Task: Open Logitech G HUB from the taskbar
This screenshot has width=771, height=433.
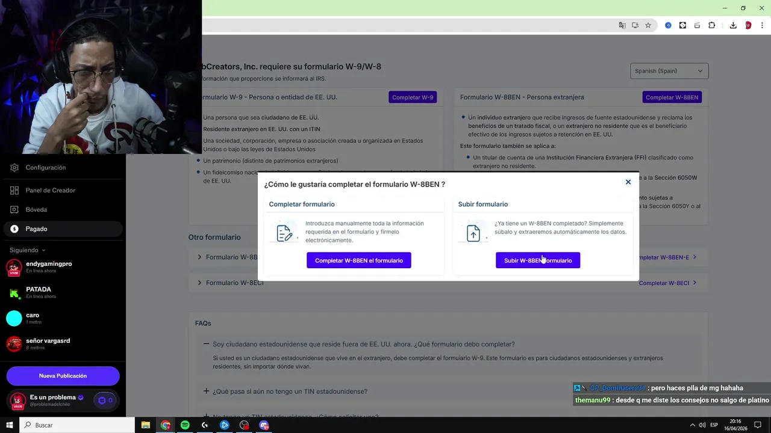Action: (x=205, y=425)
